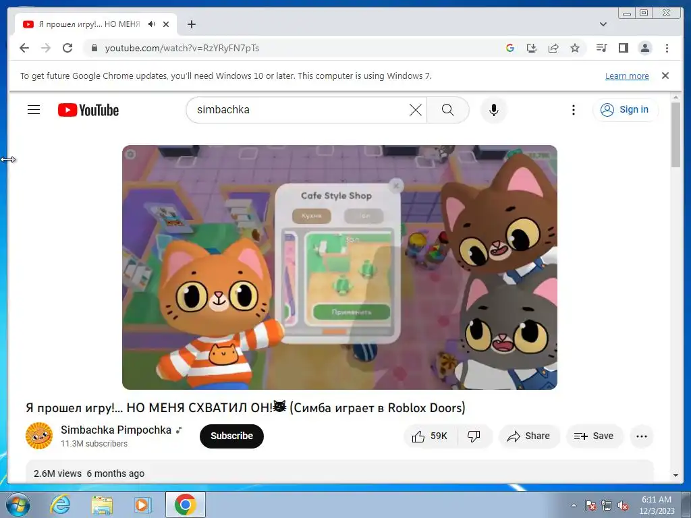Open the clock showing 6:11 AM
The width and height of the screenshot is (691, 518).
point(657,505)
